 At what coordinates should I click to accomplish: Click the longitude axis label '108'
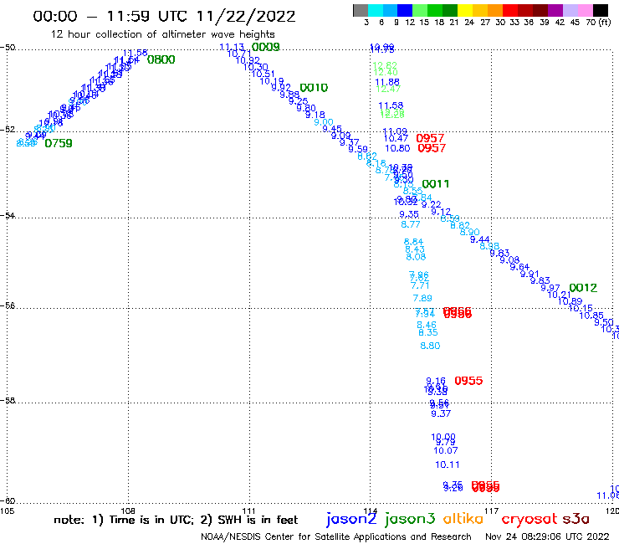coord(128,511)
